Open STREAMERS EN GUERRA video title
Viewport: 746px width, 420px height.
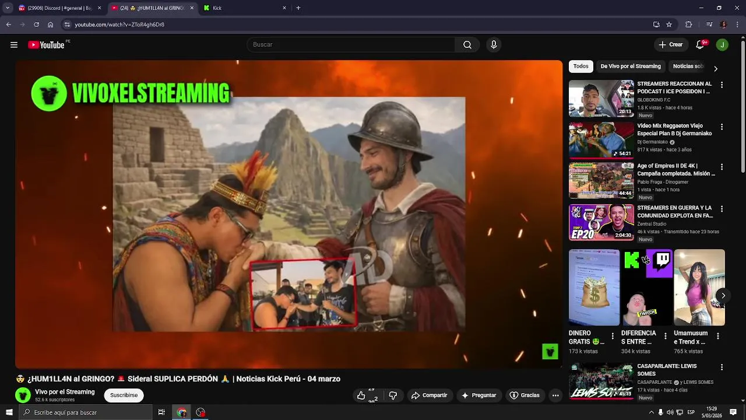(x=675, y=212)
